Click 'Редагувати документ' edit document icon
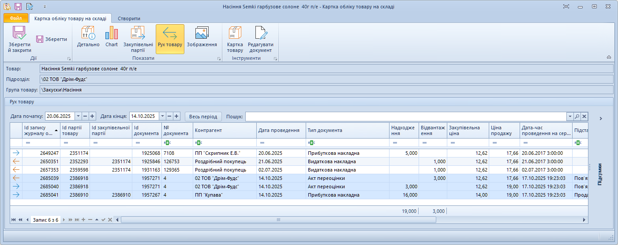 point(260,34)
